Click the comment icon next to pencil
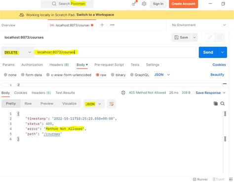This screenshot has height=182, width=234. point(219,37)
